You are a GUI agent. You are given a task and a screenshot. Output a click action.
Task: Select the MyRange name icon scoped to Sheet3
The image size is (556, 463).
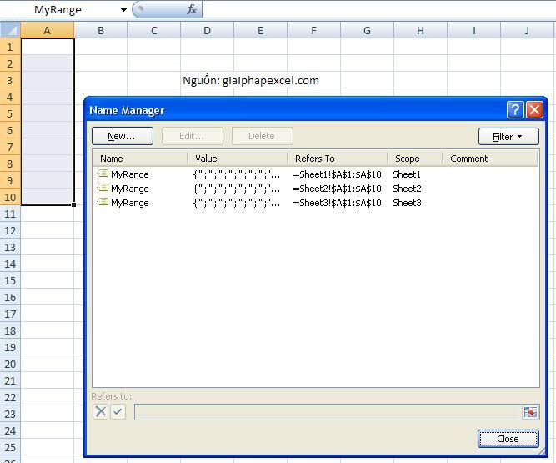click(103, 203)
